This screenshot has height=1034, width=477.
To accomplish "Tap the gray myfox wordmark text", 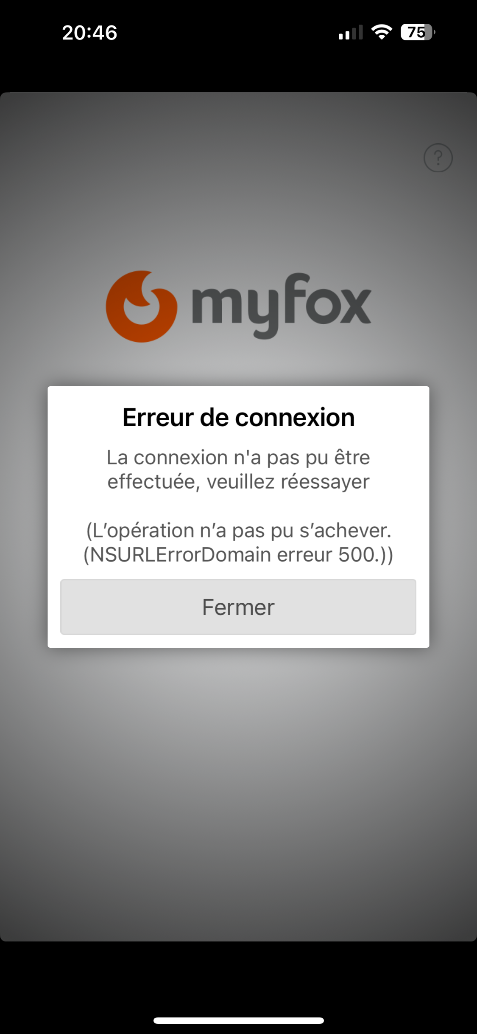I will pyautogui.click(x=282, y=306).
